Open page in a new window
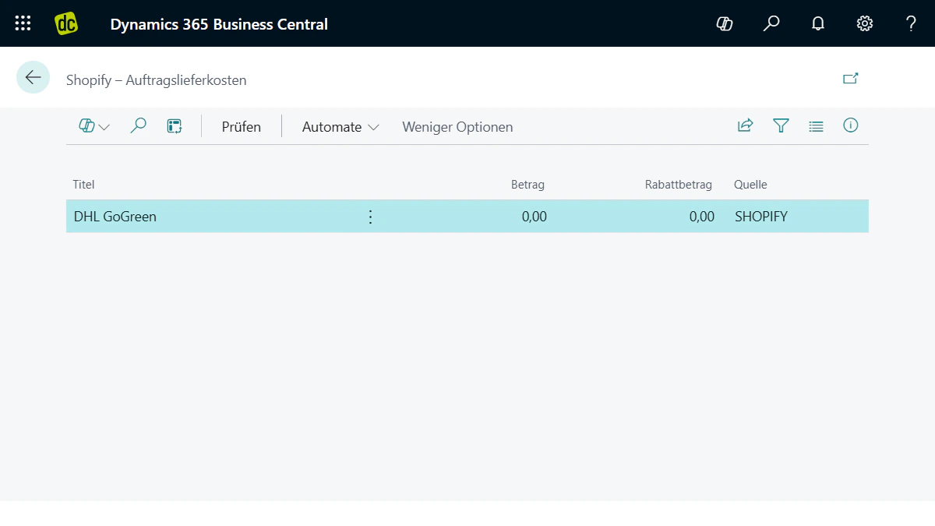The height and width of the screenshot is (526, 935). (x=851, y=78)
